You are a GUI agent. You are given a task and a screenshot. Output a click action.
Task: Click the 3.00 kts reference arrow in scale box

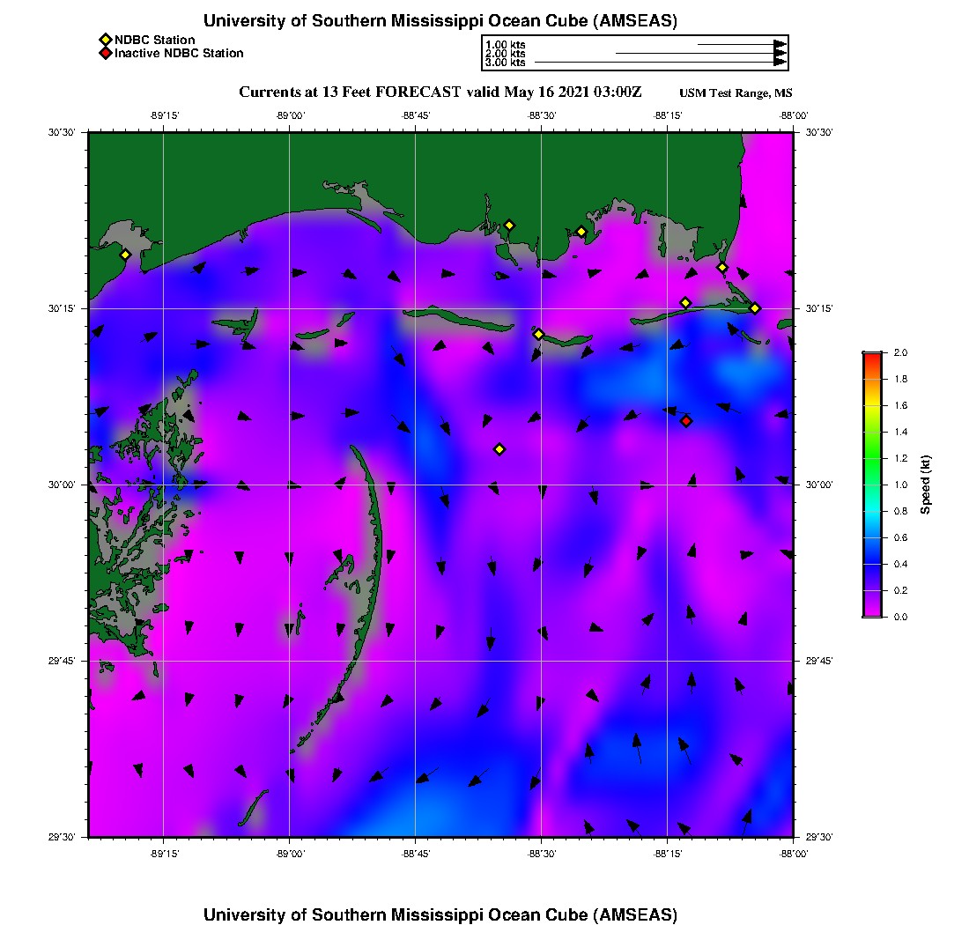coord(661,63)
